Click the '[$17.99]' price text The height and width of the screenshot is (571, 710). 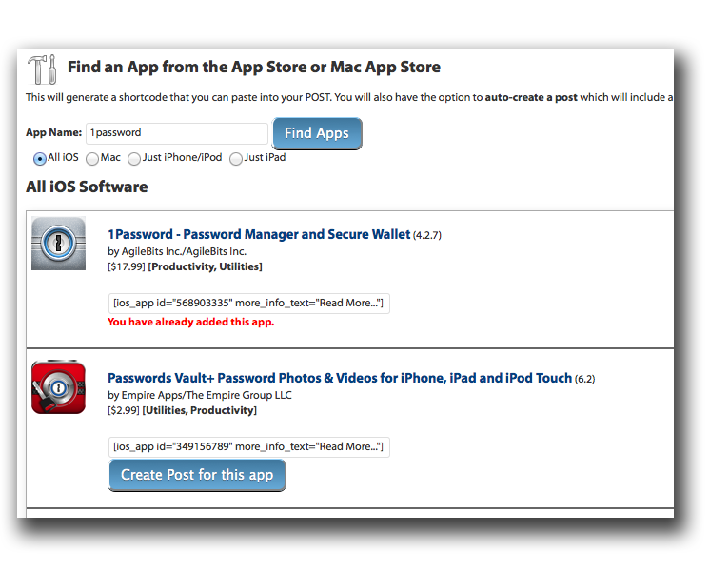coord(127,266)
